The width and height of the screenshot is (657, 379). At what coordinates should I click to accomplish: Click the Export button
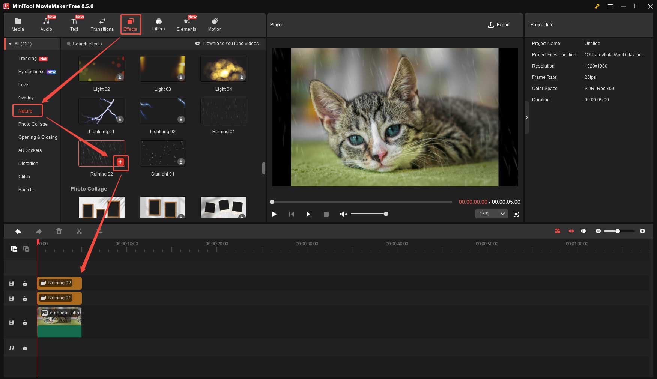499,25
